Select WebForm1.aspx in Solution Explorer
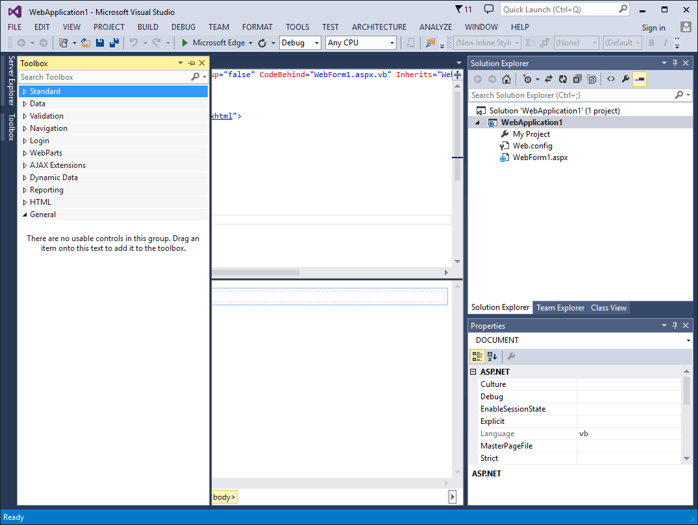Viewport: 698px width, 525px height. pyautogui.click(x=540, y=157)
